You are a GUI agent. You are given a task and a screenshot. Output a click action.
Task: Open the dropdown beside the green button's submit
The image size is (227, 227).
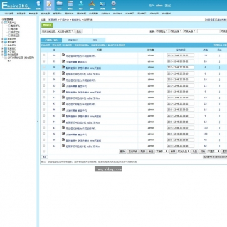click(58, 31)
